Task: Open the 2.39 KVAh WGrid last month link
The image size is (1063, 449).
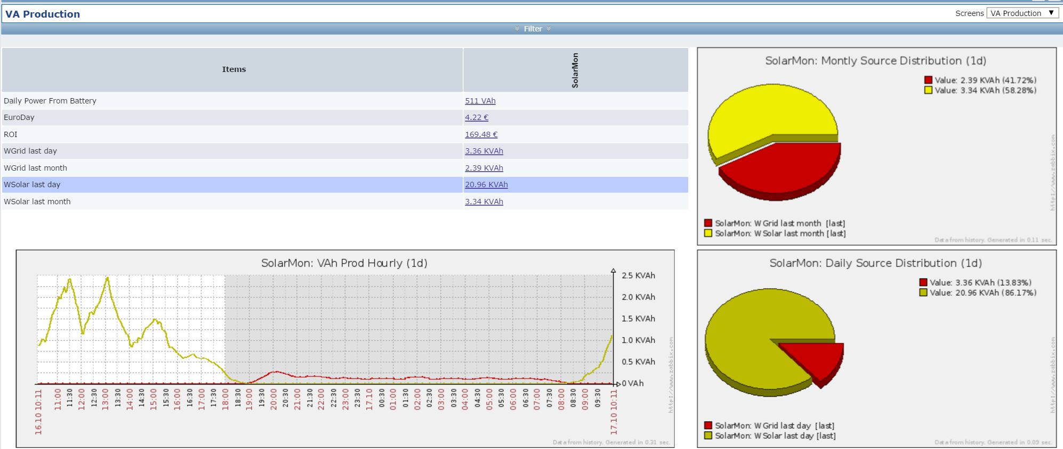Action: pyautogui.click(x=484, y=168)
